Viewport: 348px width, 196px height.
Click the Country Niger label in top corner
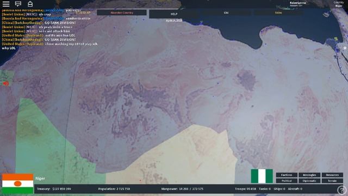pyautogui.click(x=338, y=4)
